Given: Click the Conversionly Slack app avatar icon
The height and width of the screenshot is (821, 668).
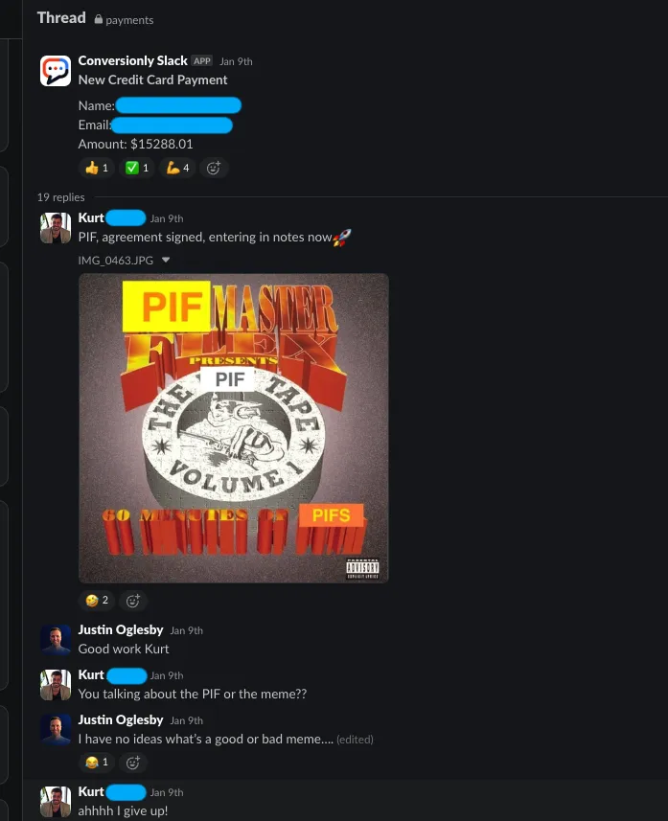Looking at the screenshot, I should tap(56, 71).
